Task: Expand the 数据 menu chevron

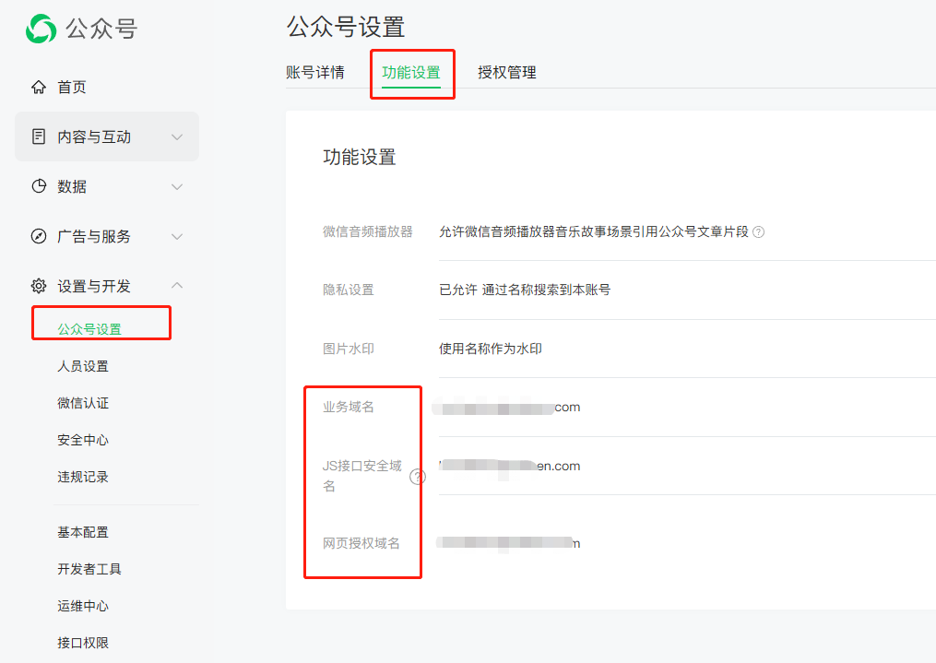Action: (x=177, y=186)
